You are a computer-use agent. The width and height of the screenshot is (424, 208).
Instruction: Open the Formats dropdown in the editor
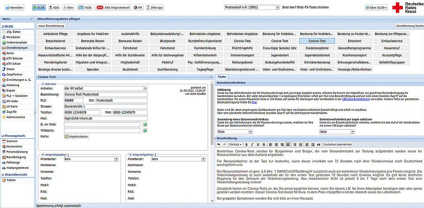pyautogui.click(x=235, y=144)
